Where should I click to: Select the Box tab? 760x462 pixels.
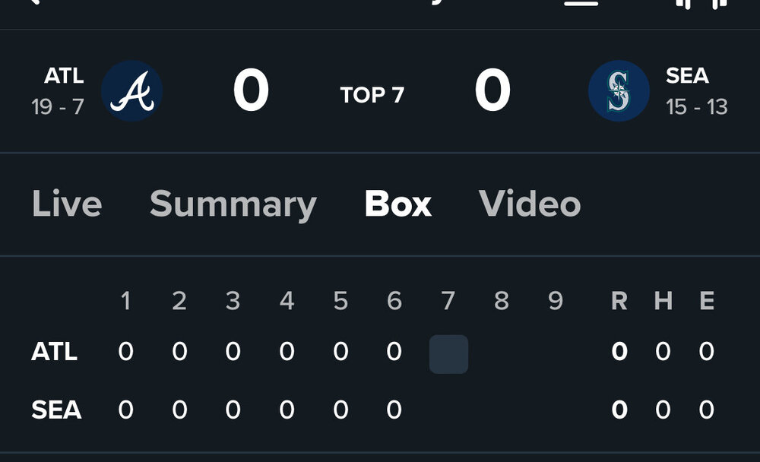(397, 204)
